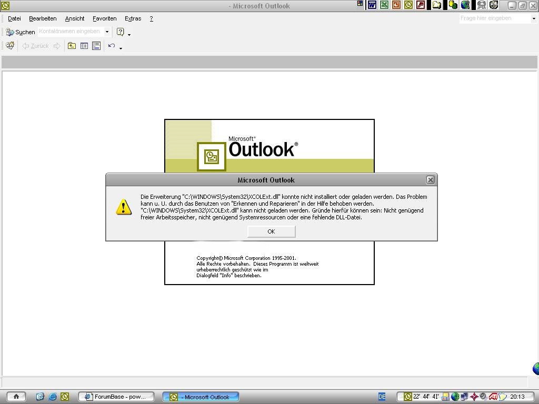Click the undo arrow icon
Screen dimensions: 539x404
pos(112,45)
